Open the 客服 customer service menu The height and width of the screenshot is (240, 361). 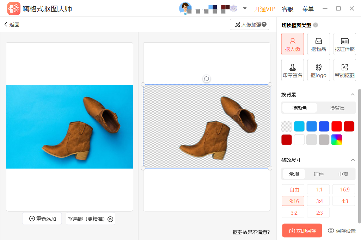click(288, 9)
